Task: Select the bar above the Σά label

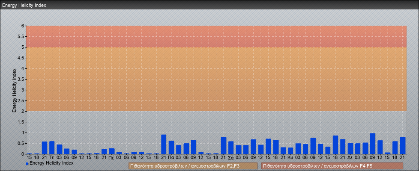Action: point(231,147)
